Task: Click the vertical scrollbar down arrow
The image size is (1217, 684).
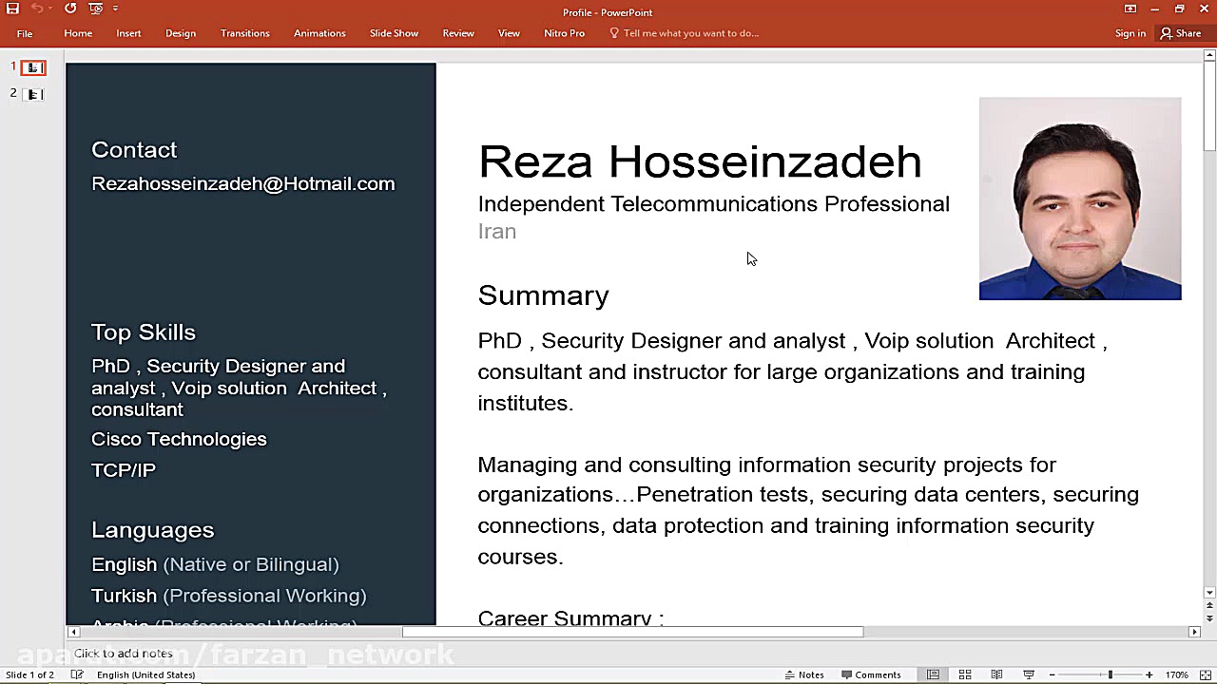Action: click(x=1209, y=593)
